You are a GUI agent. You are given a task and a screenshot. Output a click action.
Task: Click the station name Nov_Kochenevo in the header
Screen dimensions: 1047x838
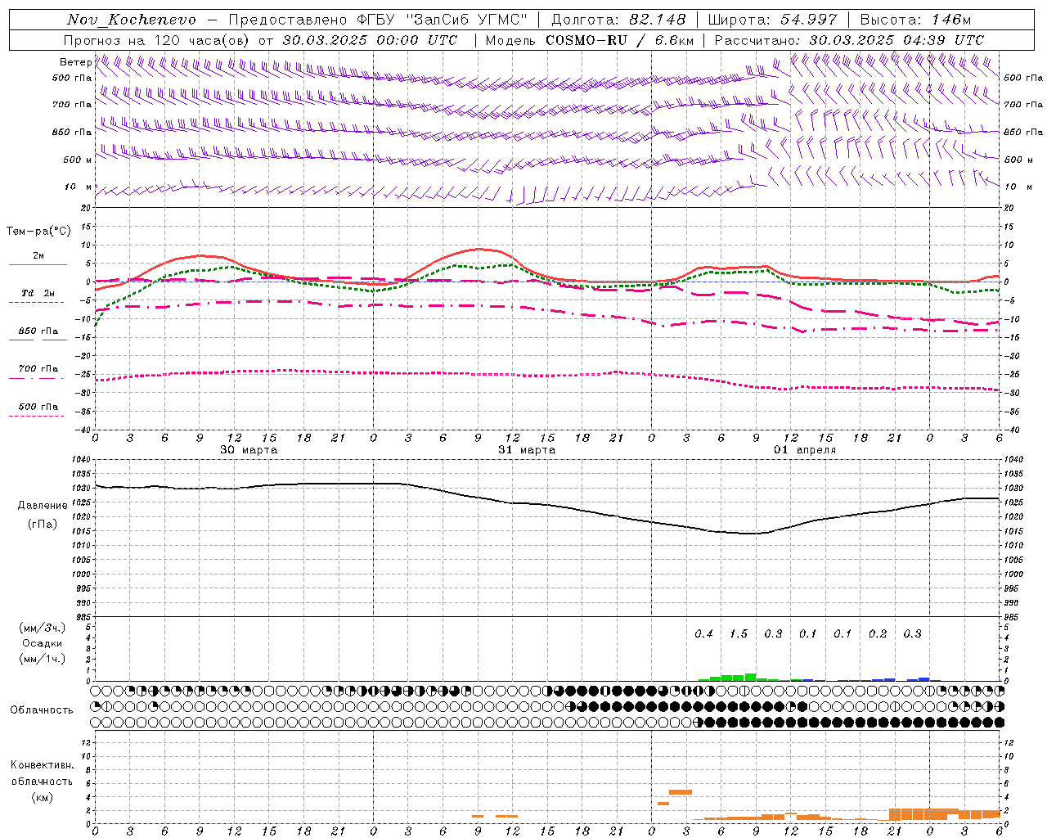click(x=132, y=20)
